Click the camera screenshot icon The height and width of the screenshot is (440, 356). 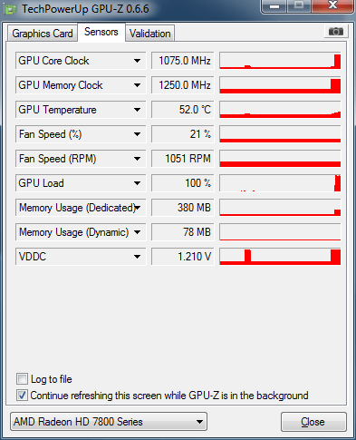point(336,31)
